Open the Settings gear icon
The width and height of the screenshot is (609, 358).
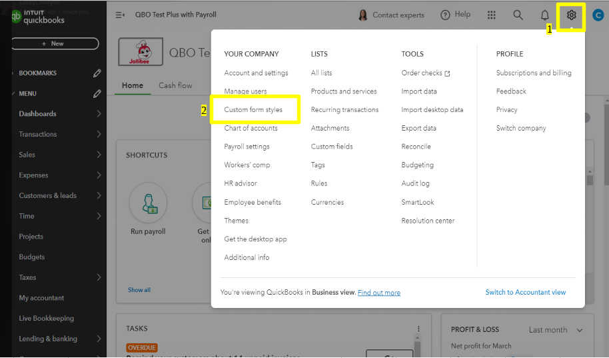[571, 15]
